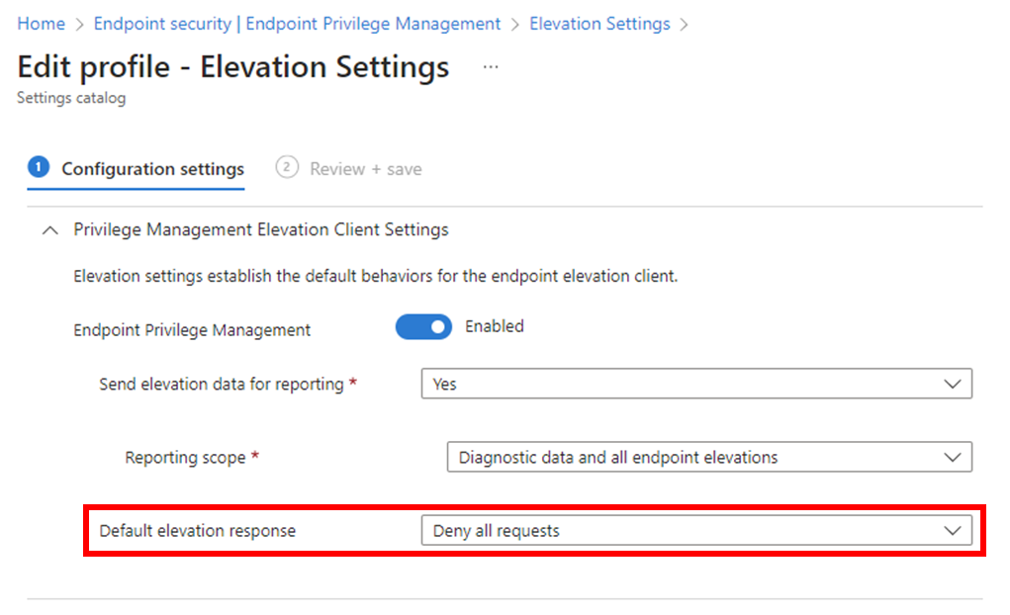This screenshot has height=615, width=1010.
Task: Click the Privilege Management Elevation Client Settings heading
Action: (261, 229)
